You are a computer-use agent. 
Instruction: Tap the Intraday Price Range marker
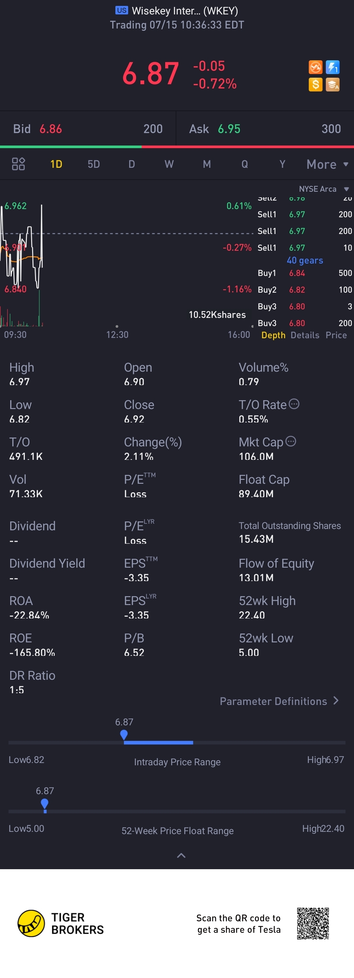point(124,735)
